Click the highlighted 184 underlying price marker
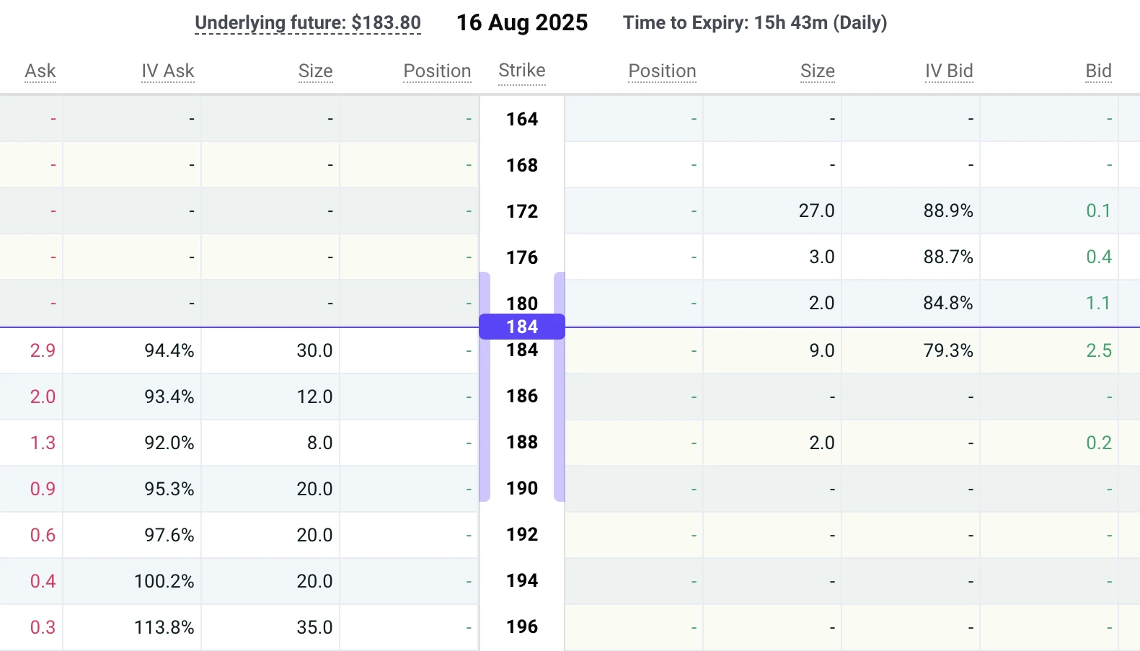 pyautogui.click(x=522, y=327)
